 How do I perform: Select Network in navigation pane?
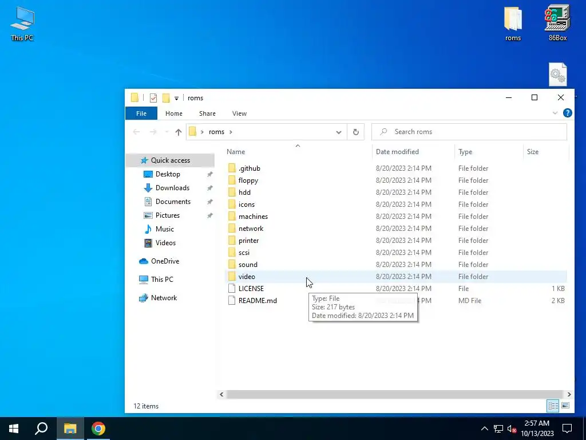[x=164, y=298]
